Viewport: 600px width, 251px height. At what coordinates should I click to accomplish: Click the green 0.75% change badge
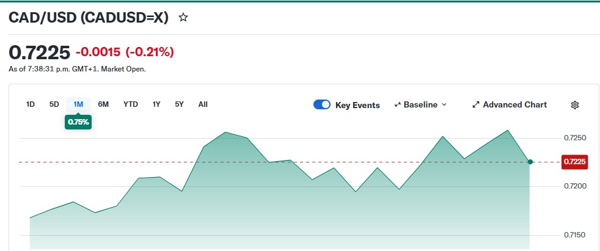[78, 122]
